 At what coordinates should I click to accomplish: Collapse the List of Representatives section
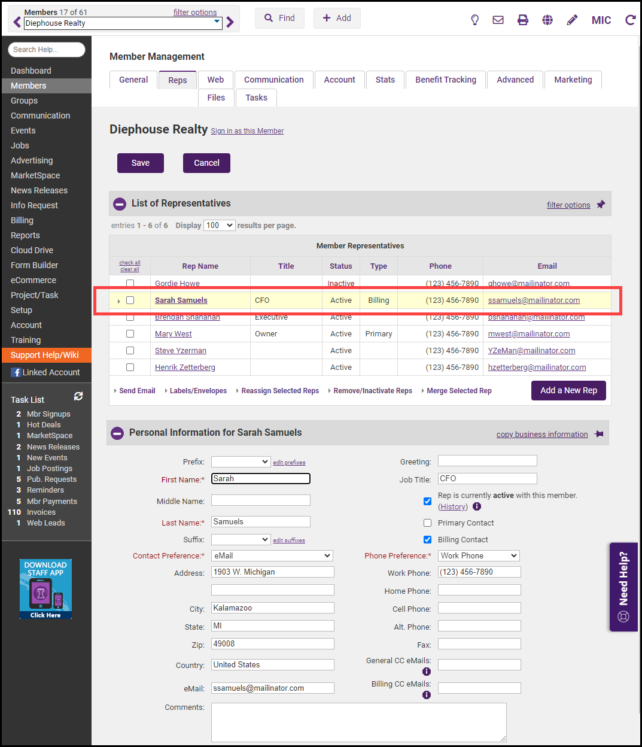120,204
